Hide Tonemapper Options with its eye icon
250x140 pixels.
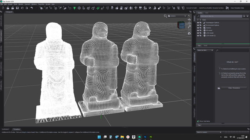pyautogui.click(x=198, y=23)
